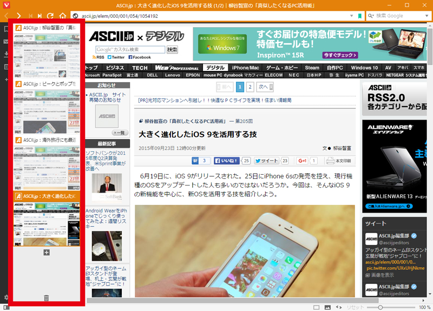The image size is (433, 311).
Task: Toggle tab tiling in status bar
Action: click(x=317, y=307)
